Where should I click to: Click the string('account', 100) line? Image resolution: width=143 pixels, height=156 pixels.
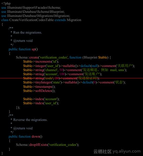63,74
